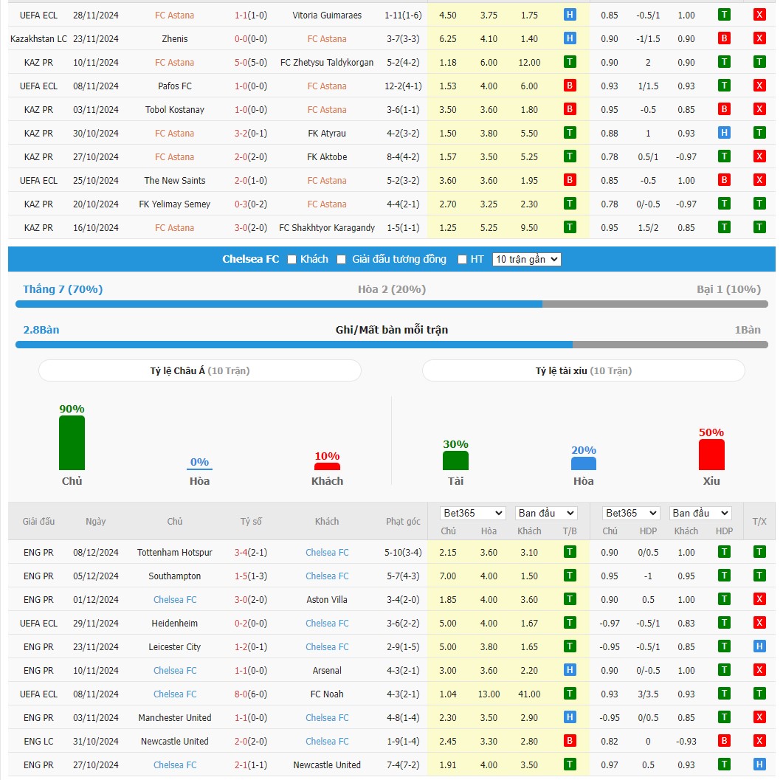Open the '10 trận gần' match count dropdown
Viewport: 783px width, 780px height.
coord(526,259)
